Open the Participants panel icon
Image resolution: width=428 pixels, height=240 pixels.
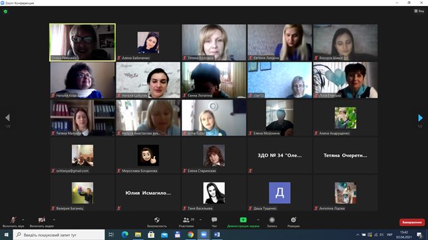tap(186, 220)
